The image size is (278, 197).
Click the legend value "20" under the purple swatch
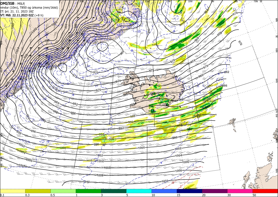pyautogui.click(x=204, y=195)
